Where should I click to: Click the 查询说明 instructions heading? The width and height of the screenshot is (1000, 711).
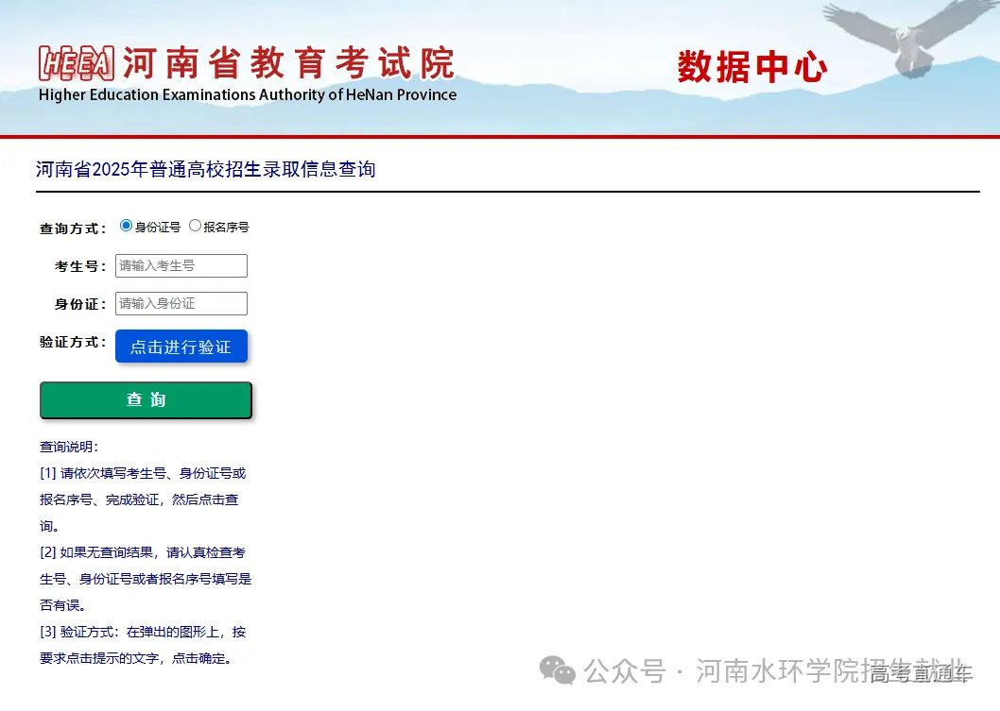point(71,447)
